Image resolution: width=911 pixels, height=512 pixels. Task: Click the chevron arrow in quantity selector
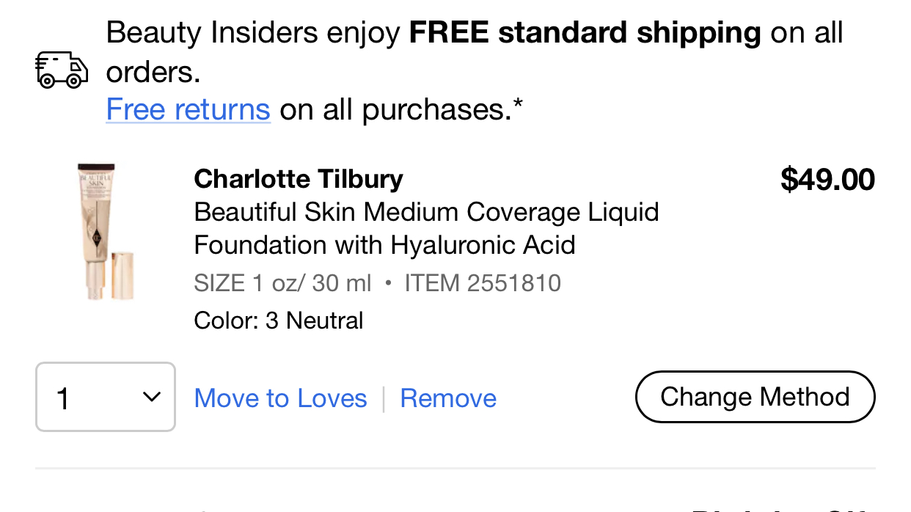(151, 397)
